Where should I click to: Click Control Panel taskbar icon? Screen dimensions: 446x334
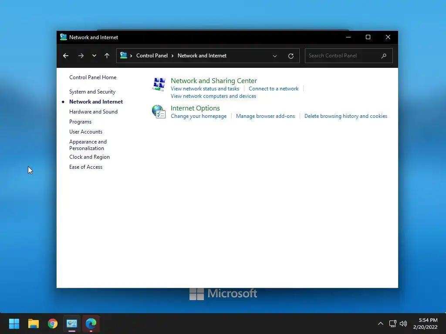(72, 324)
